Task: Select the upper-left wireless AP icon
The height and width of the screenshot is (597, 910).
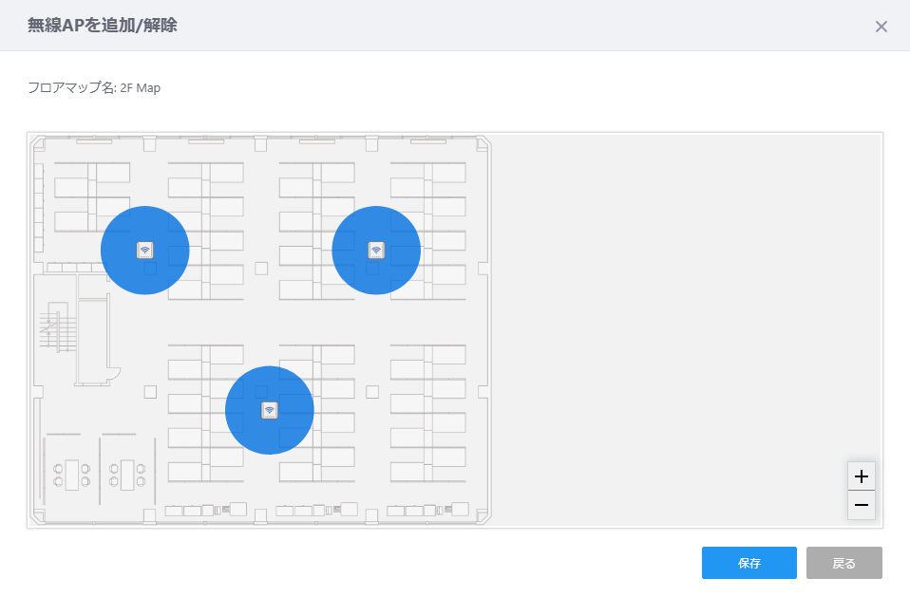Action: (145, 250)
